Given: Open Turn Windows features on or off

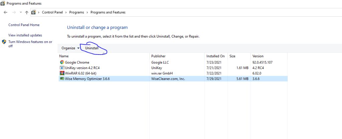Looking at the screenshot, I should [30, 44].
